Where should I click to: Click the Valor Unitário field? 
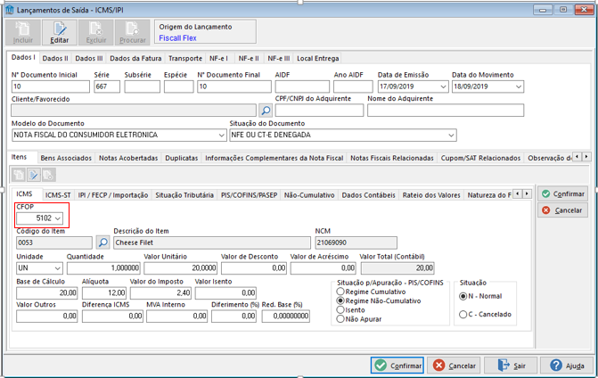click(180, 268)
